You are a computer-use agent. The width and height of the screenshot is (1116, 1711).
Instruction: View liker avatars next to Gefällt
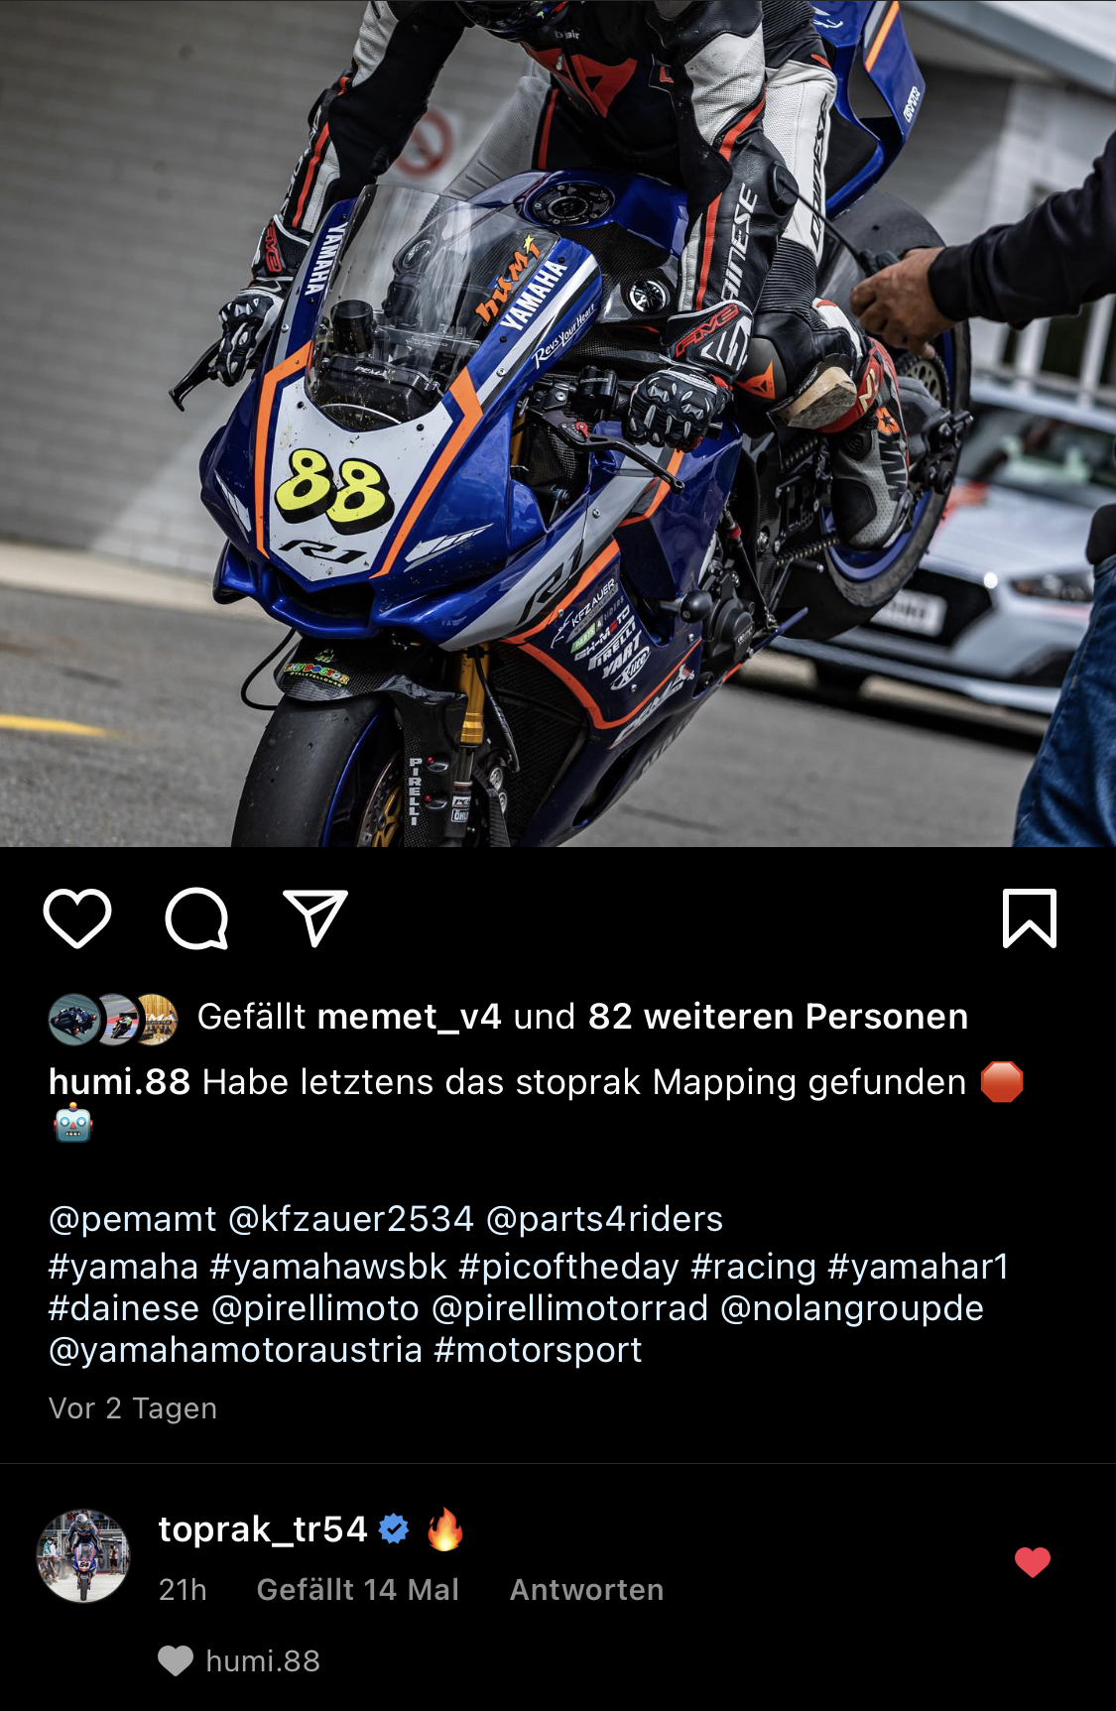click(113, 1019)
